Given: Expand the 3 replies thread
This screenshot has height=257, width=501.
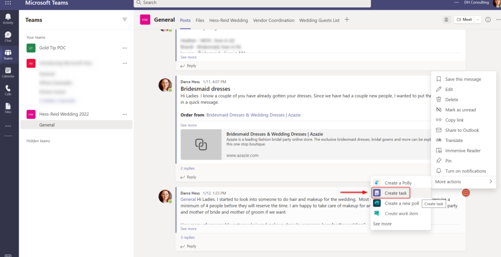Looking at the screenshot, I should coord(187,237).
